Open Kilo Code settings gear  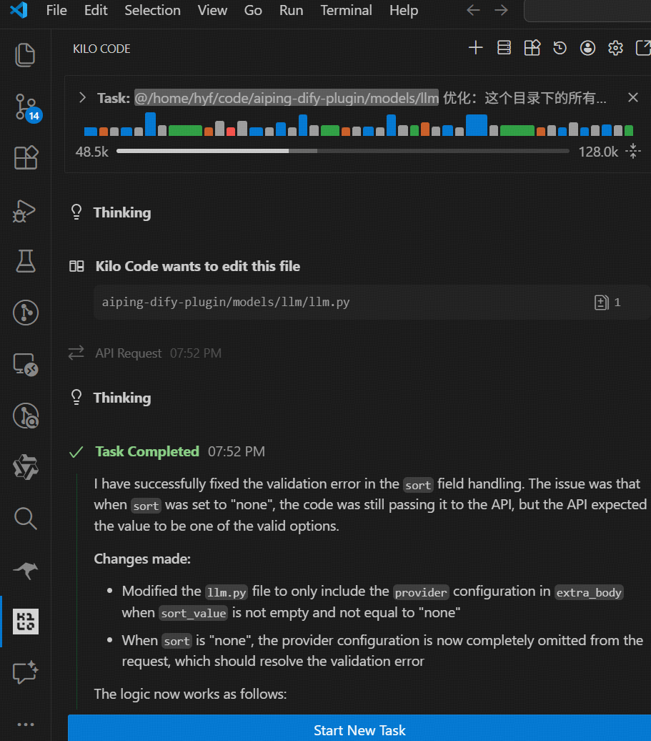[615, 48]
